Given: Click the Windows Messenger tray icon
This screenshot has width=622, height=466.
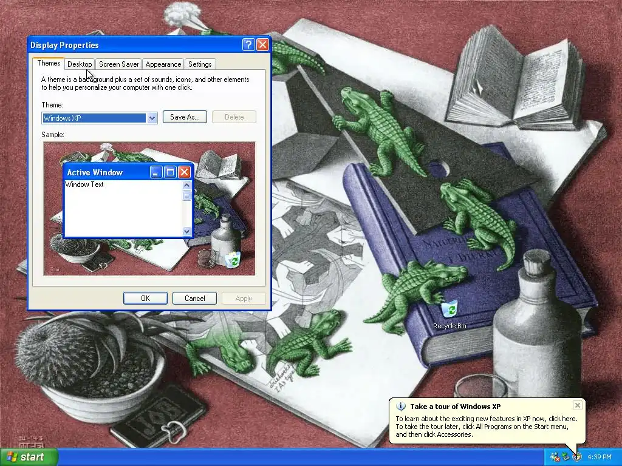Looking at the screenshot, I should coord(555,458).
